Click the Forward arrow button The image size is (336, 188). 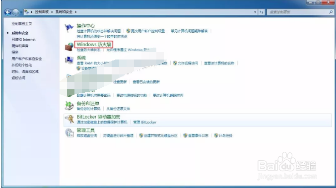coord(16,12)
